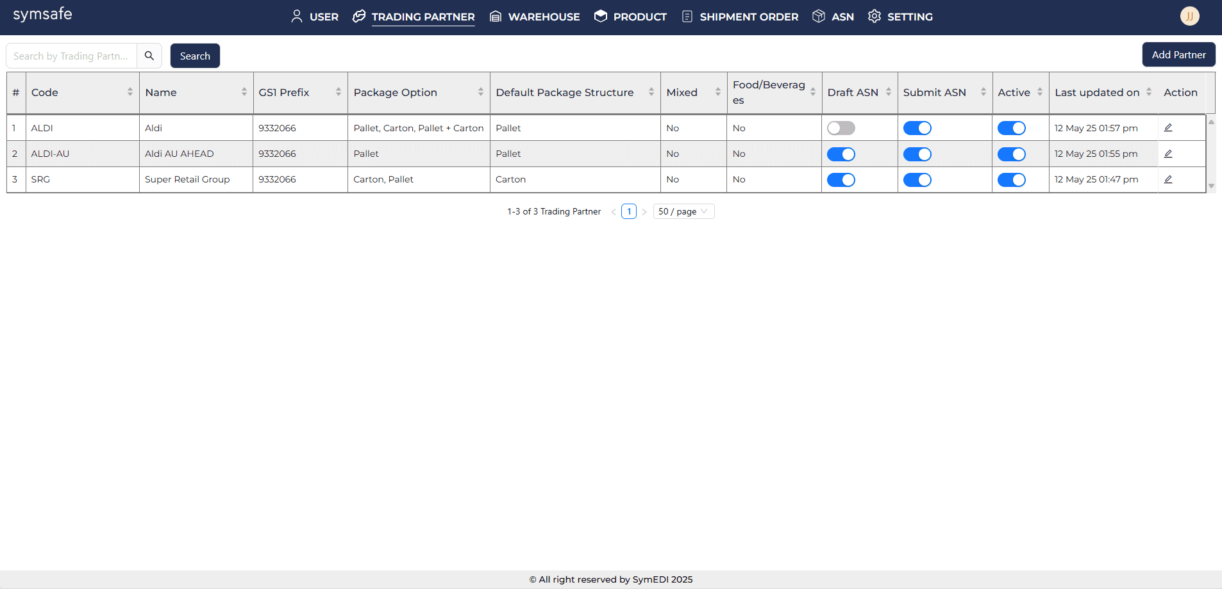Click the table vertical scrollbar down arrow

(1211, 186)
